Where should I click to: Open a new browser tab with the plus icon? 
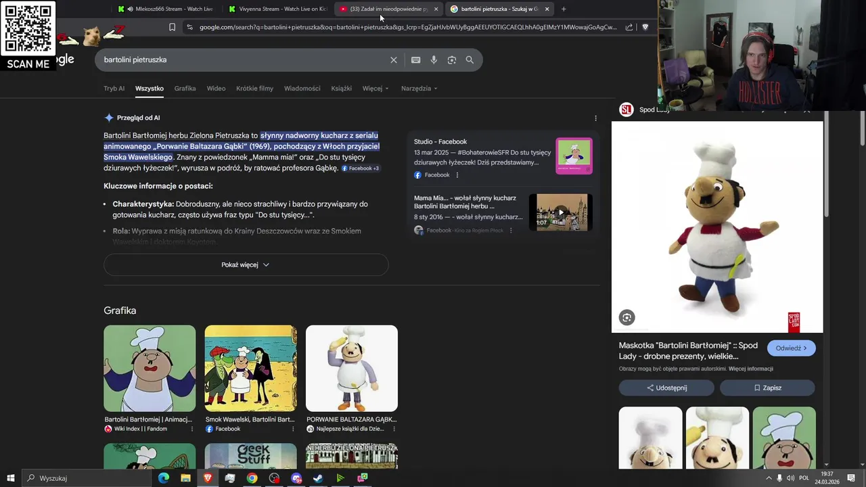(564, 9)
